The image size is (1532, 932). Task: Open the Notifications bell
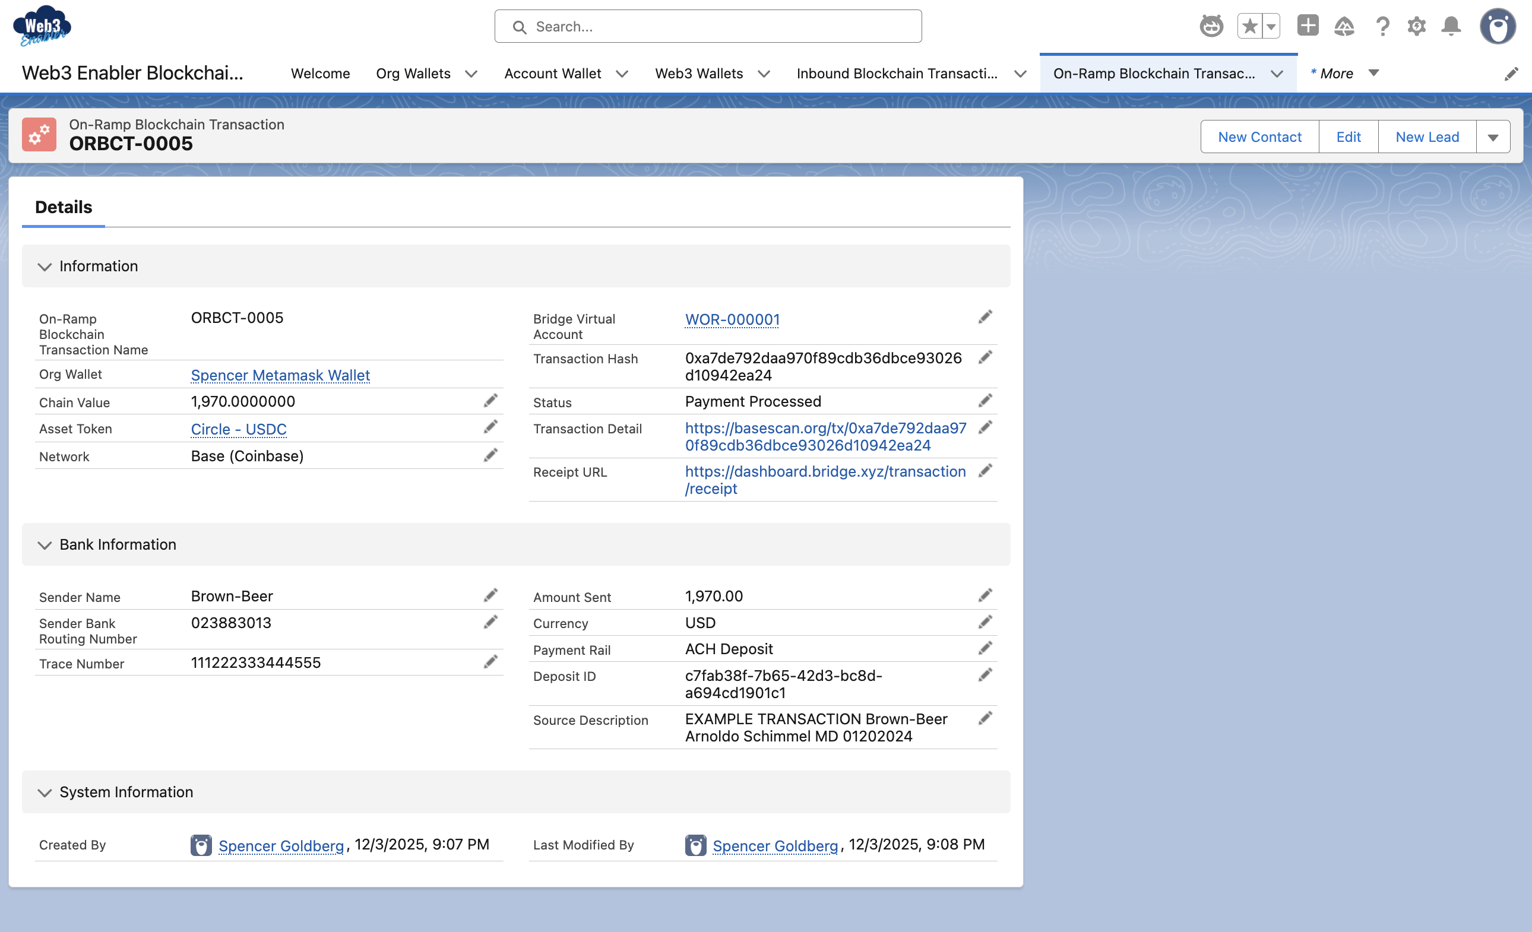(x=1451, y=26)
